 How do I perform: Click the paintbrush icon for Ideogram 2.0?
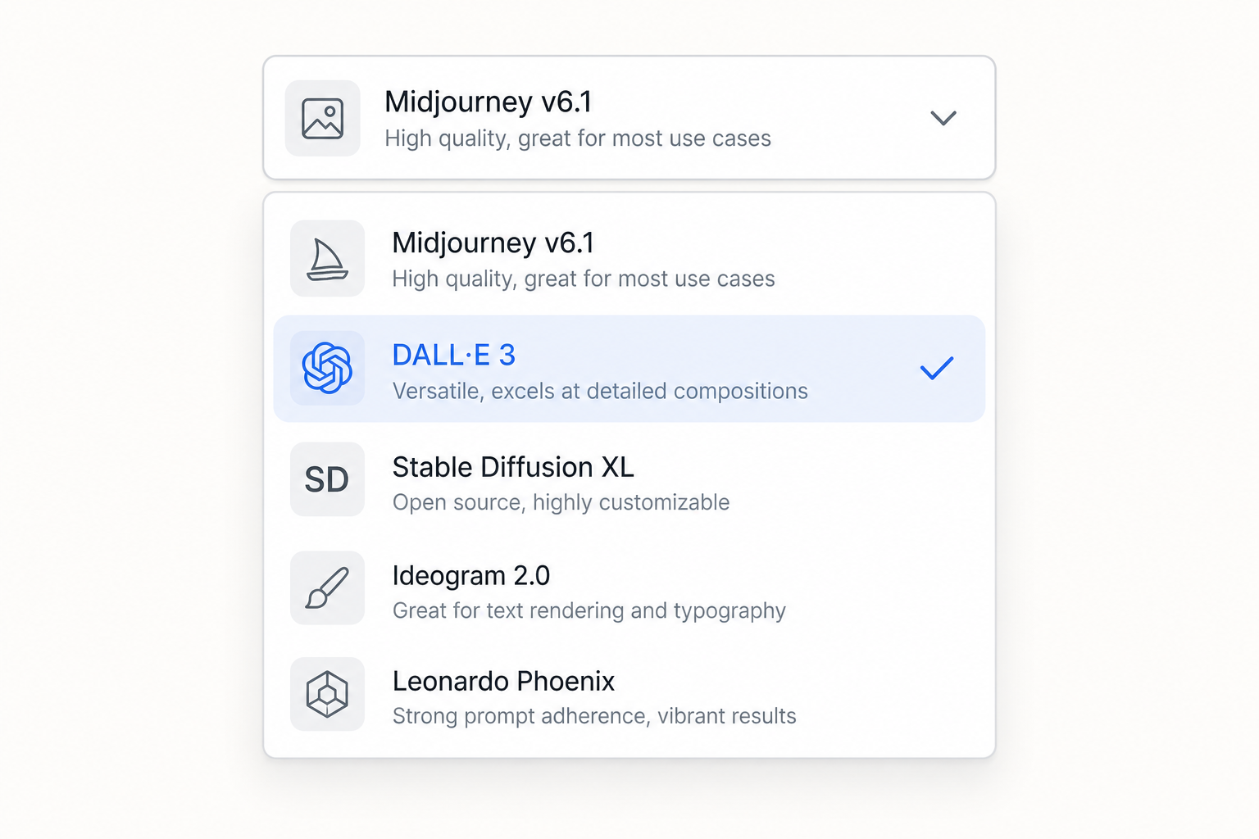coord(327,588)
